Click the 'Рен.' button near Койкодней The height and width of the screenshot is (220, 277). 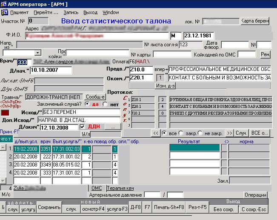(266, 54)
